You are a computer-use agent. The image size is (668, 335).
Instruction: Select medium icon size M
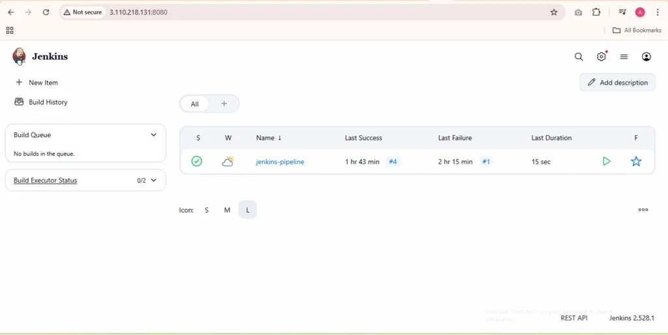227,210
